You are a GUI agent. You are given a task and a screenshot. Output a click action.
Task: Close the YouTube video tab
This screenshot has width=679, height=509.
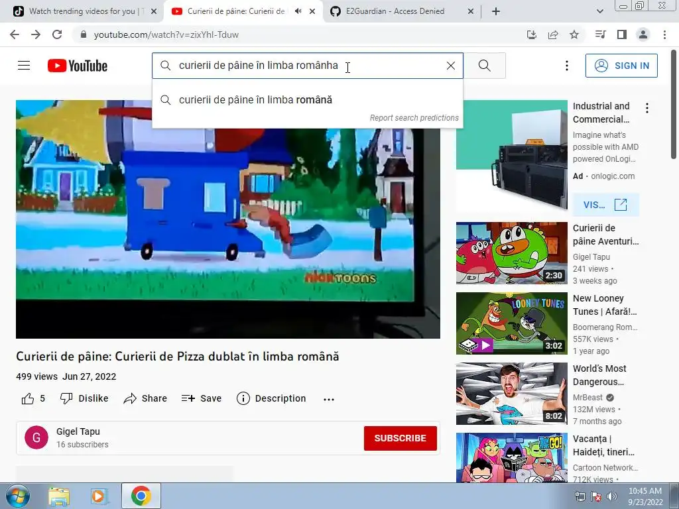coord(312,12)
